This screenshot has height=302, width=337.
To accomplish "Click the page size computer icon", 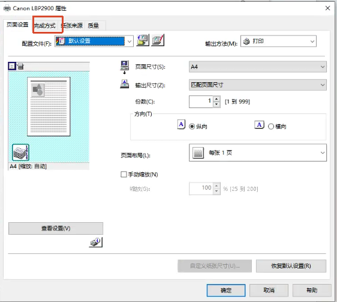I will coord(125,67).
